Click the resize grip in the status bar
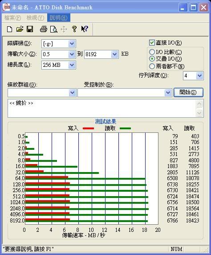Screen dimensions: 211x255 click(206, 250)
